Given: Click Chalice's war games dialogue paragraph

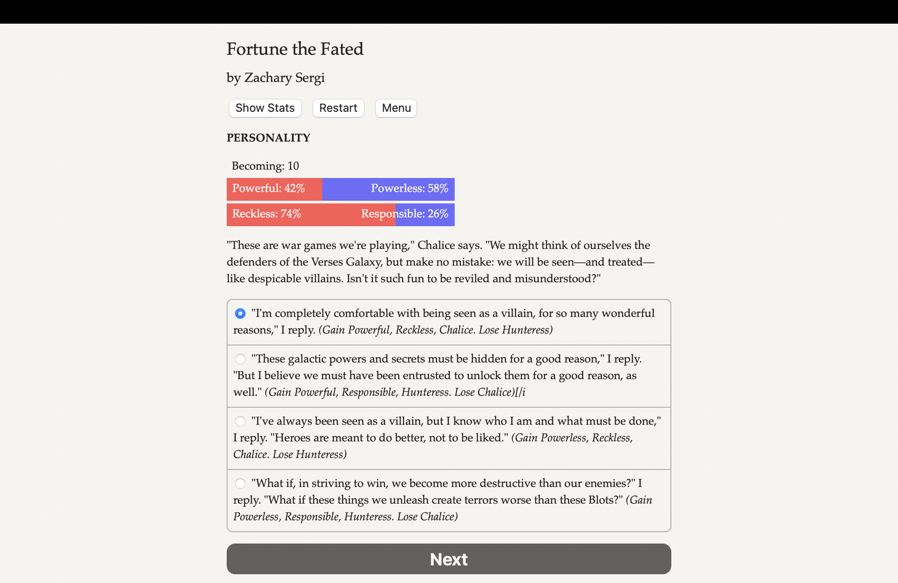Looking at the screenshot, I should [x=440, y=262].
